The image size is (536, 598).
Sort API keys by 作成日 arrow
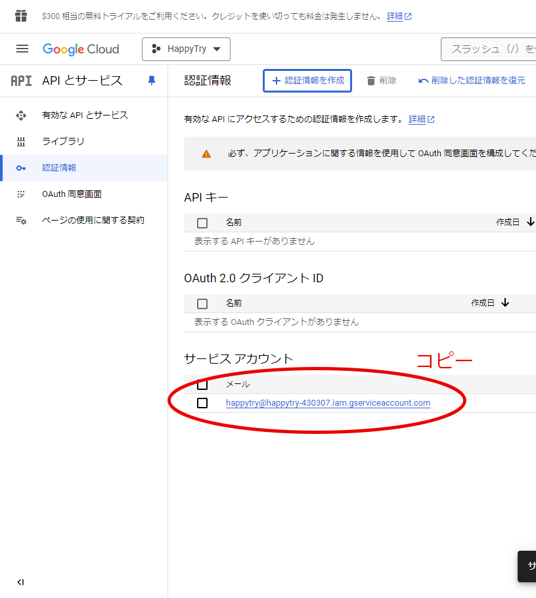530,223
